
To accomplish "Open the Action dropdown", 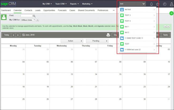I will click(x=72, y=41).
